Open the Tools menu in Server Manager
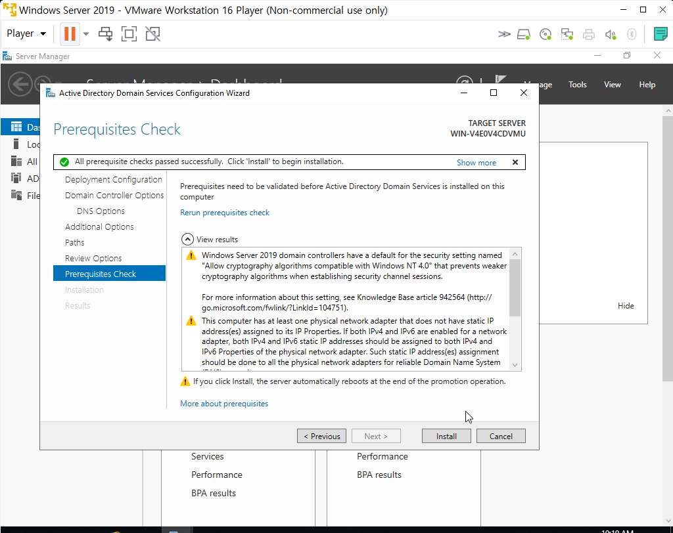Screen dimensions: 673x533 (x=577, y=85)
